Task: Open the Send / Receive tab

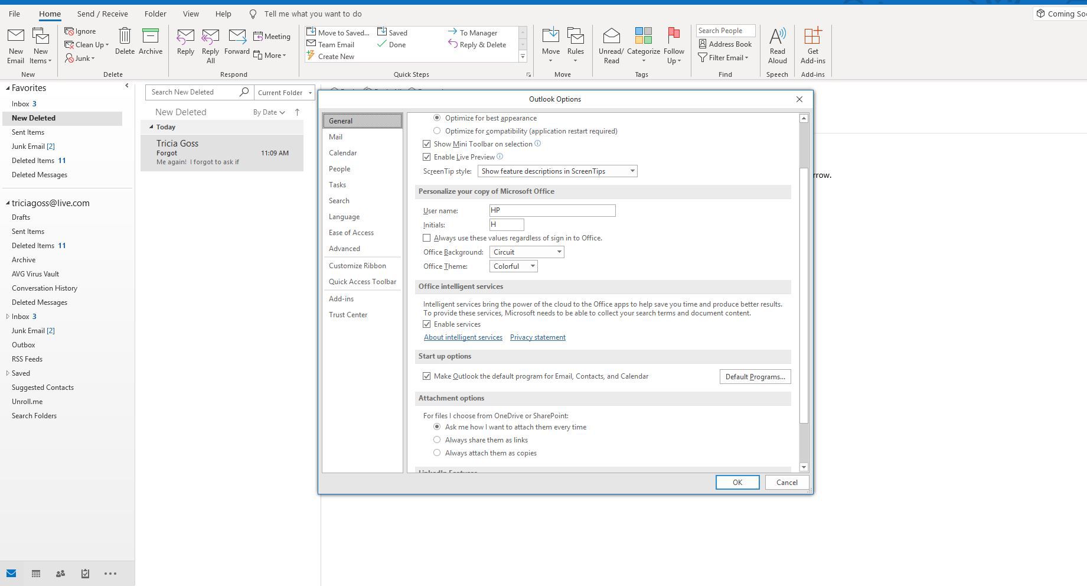Action: (102, 14)
